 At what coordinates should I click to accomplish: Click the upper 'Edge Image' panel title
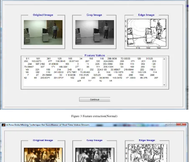(146, 15)
